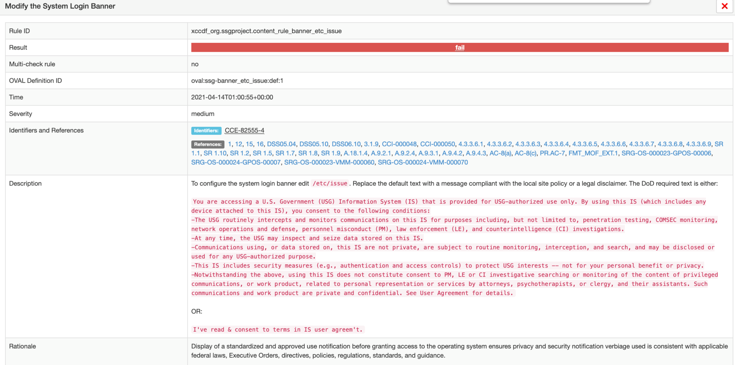Open the SRG-OS-000024-VMM-000070 reference link

click(x=423, y=162)
